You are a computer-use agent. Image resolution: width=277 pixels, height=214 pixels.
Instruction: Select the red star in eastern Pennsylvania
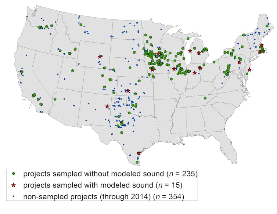click(x=239, y=62)
